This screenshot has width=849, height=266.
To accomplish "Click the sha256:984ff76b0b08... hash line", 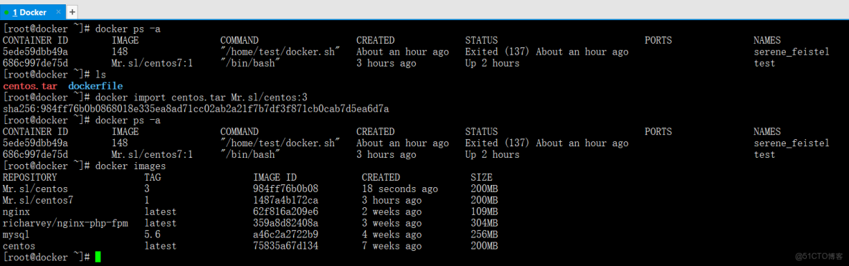I will pos(196,109).
